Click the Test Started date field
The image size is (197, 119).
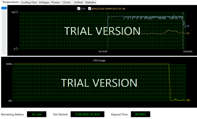pyautogui.click(x=88, y=114)
